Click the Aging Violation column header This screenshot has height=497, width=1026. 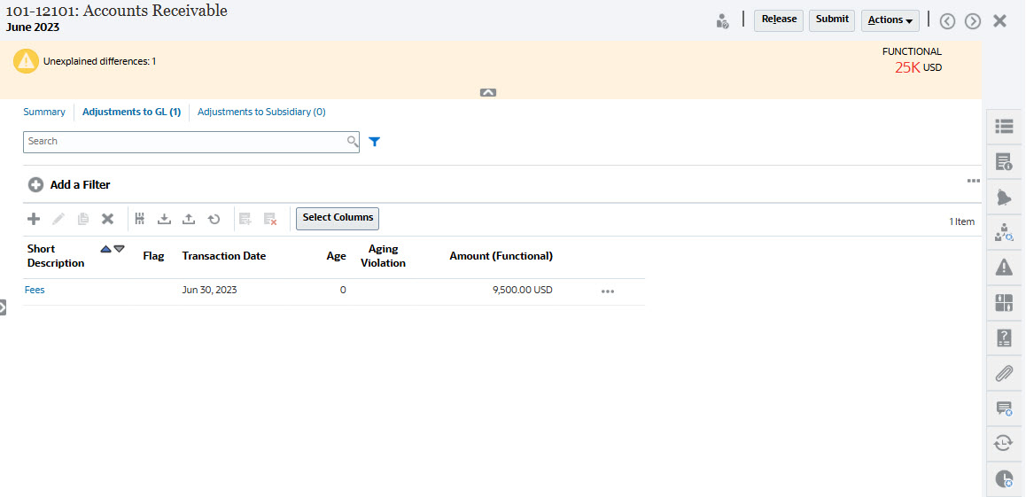click(x=384, y=256)
